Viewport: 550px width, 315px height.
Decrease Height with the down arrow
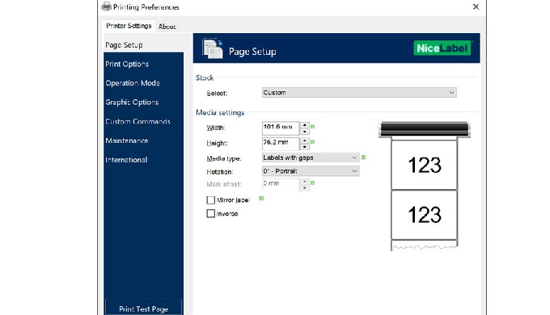304,147
